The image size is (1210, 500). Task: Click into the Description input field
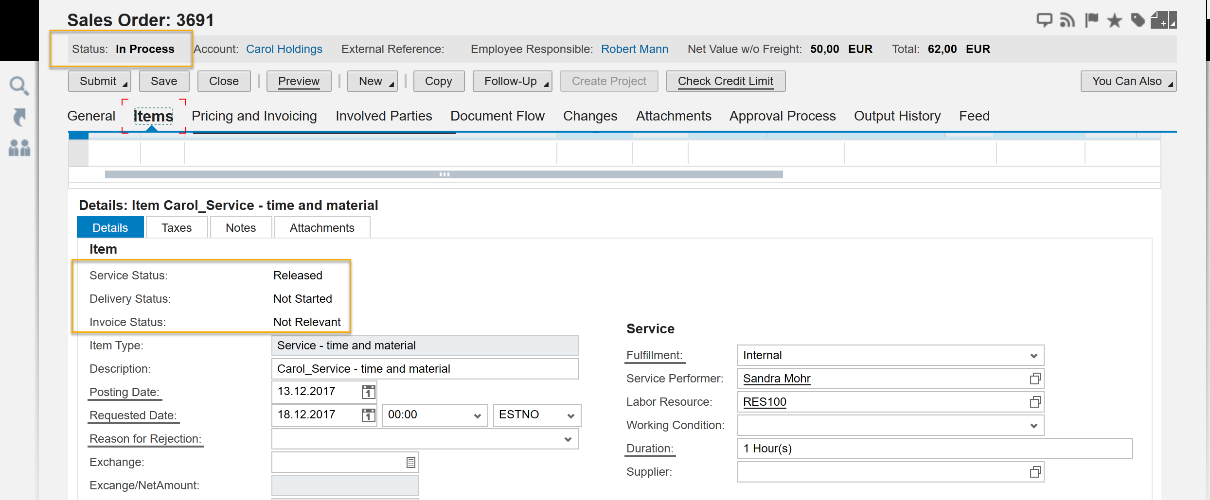[x=425, y=369]
